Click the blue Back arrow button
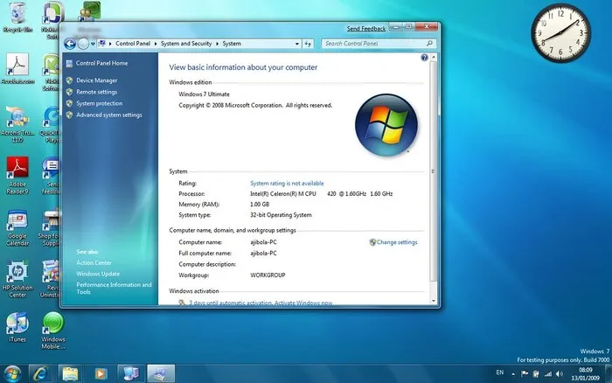The image size is (612, 383). pyautogui.click(x=70, y=44)
